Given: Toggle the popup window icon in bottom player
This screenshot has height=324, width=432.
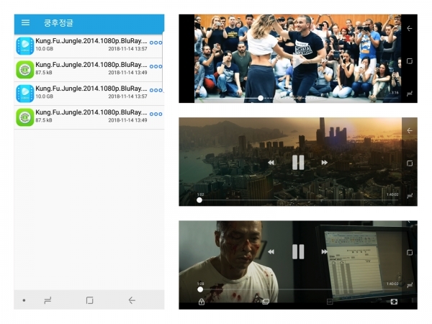Looking at the screenshot, I should point(265,302).
